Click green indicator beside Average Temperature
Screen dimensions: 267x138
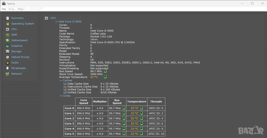105,77
